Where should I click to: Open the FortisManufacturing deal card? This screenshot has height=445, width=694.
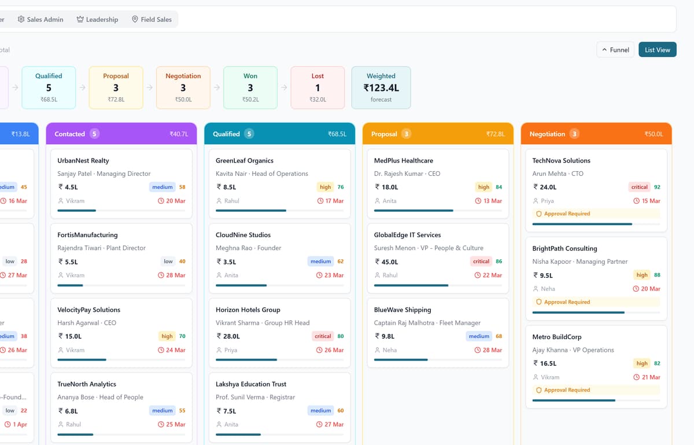click(121, 258)
